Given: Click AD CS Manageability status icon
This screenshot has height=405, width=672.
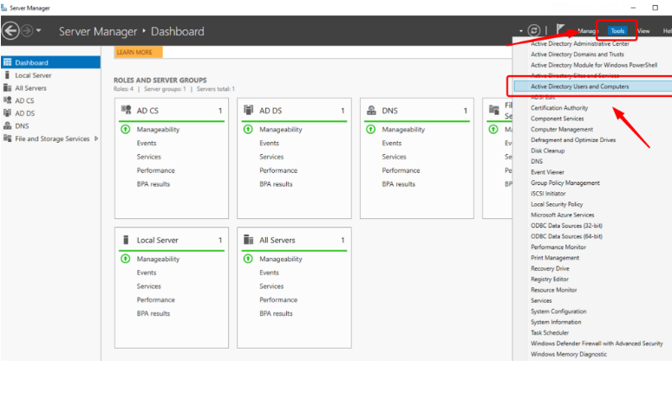Looking at the screenshot, I should pyautogui.click(x=127, y=129).
